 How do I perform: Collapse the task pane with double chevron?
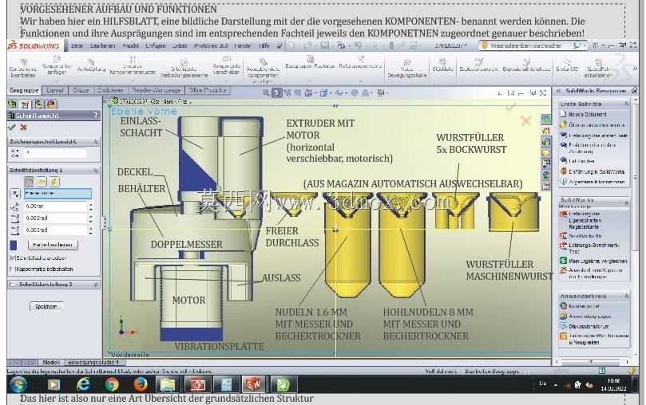559,90
